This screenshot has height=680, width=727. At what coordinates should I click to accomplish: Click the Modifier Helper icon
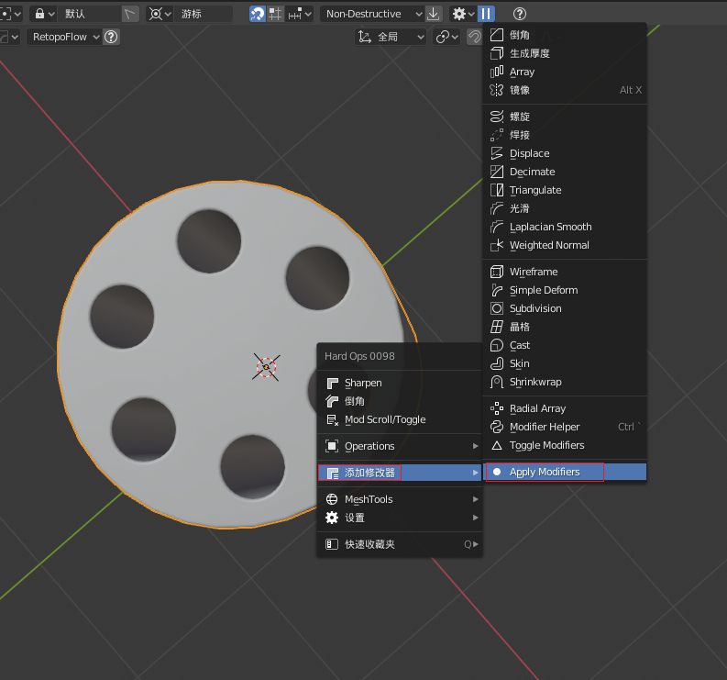(497, 427)
